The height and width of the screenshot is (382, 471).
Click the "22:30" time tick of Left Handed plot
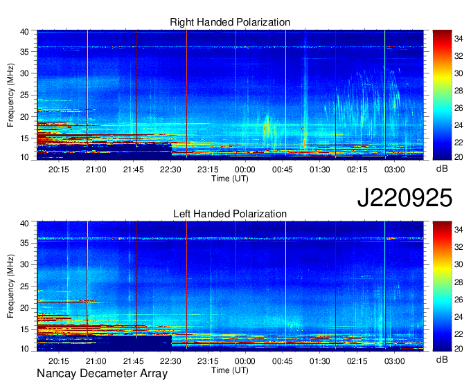click(x=170, y=361)
